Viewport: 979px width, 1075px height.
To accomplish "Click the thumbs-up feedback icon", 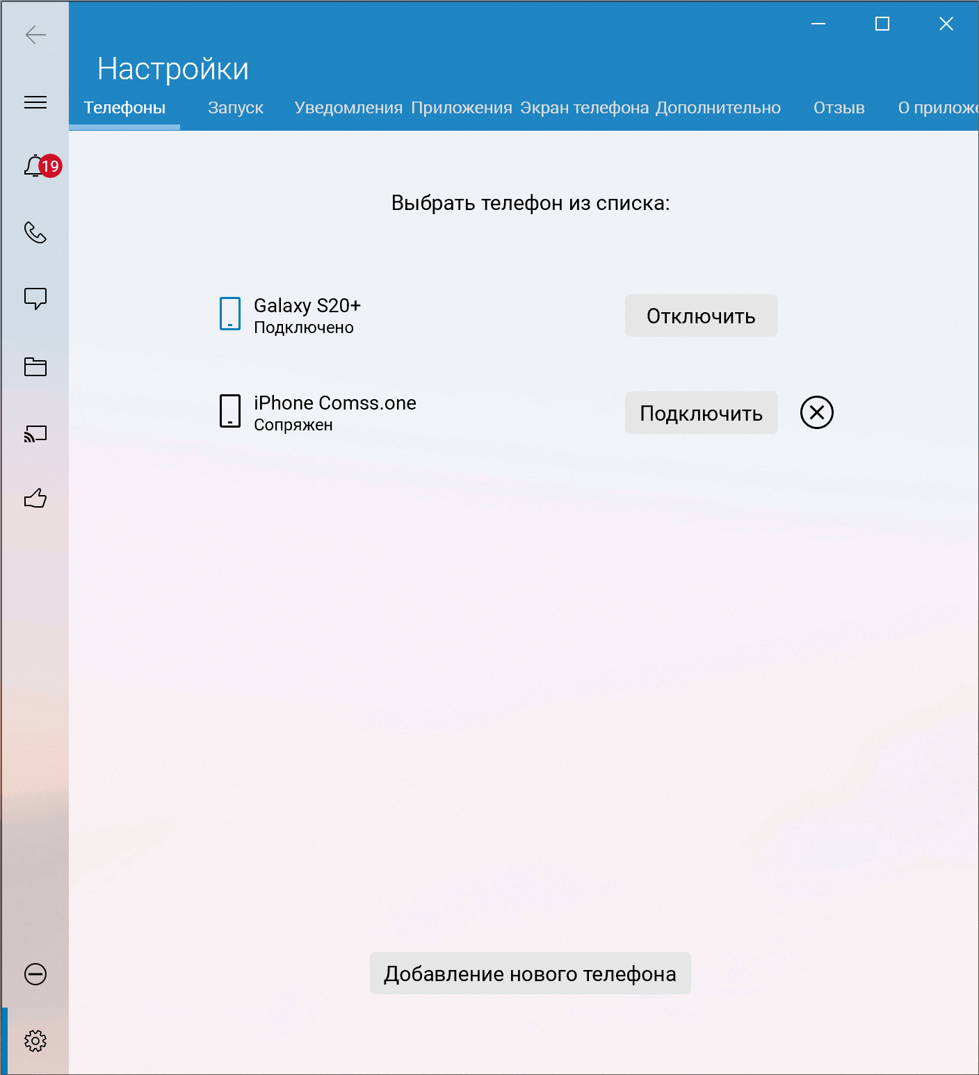I will 35,498.
